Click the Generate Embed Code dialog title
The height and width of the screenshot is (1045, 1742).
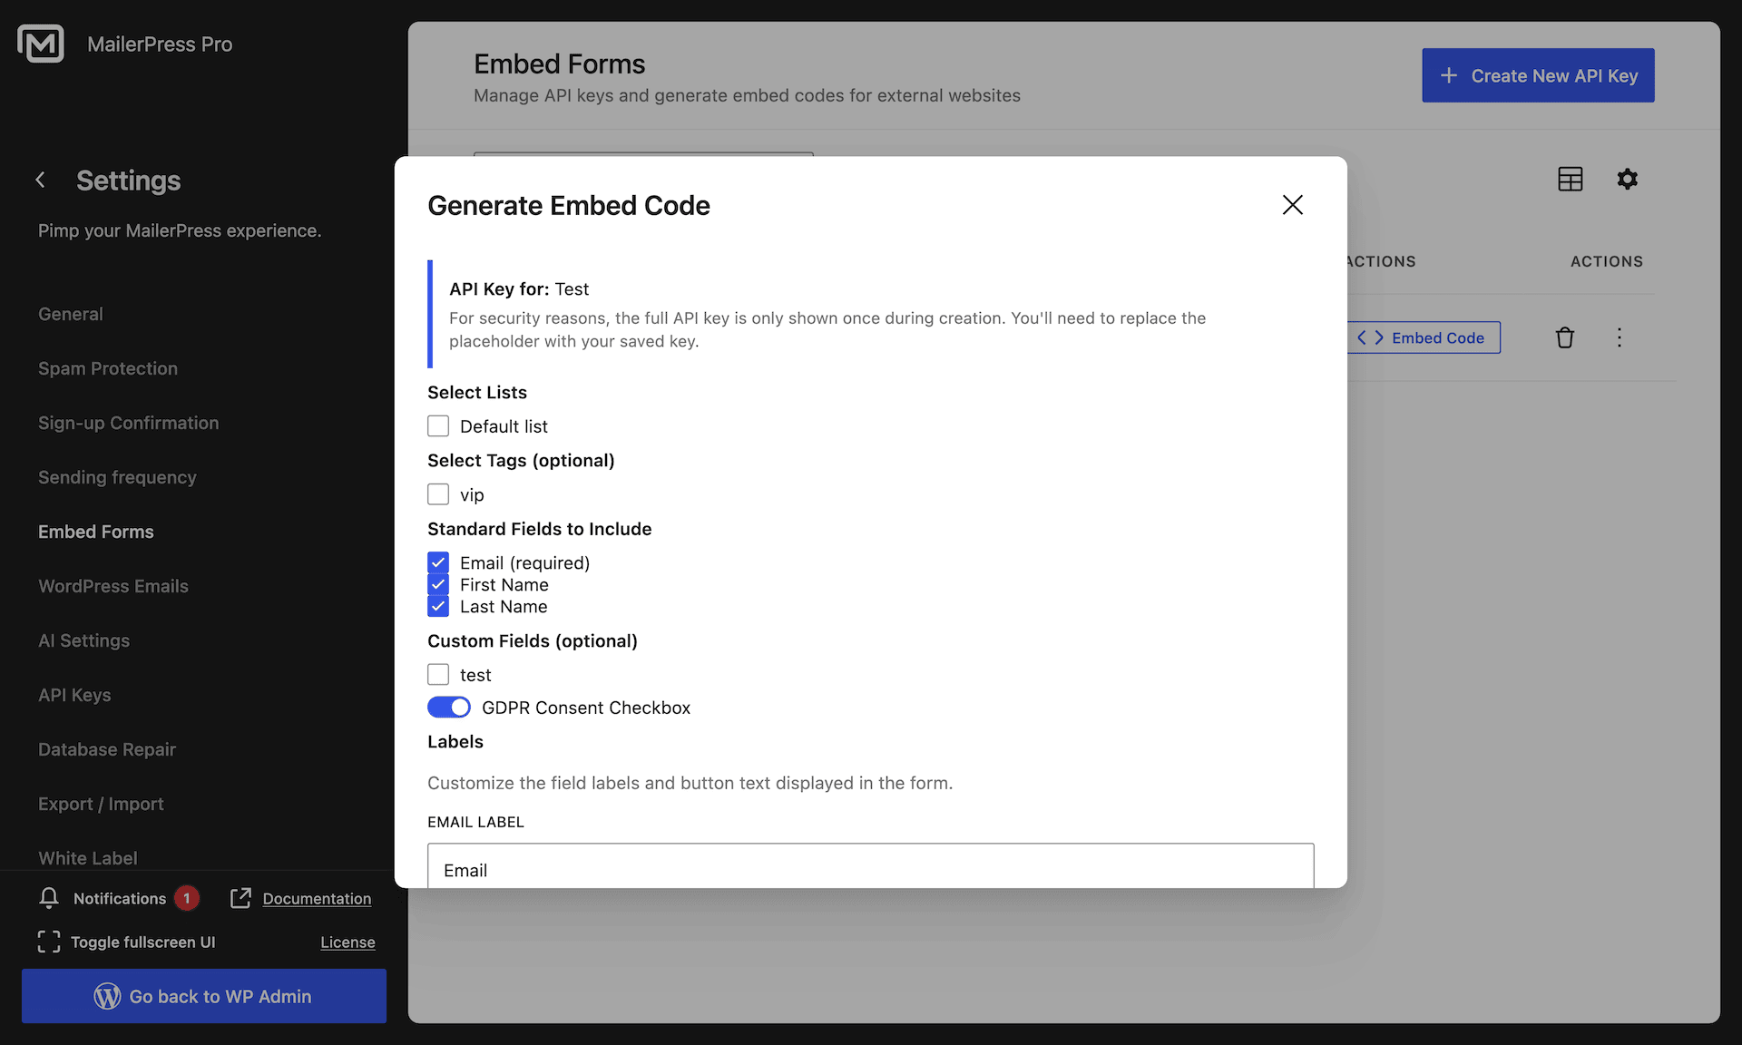point(569,205)
